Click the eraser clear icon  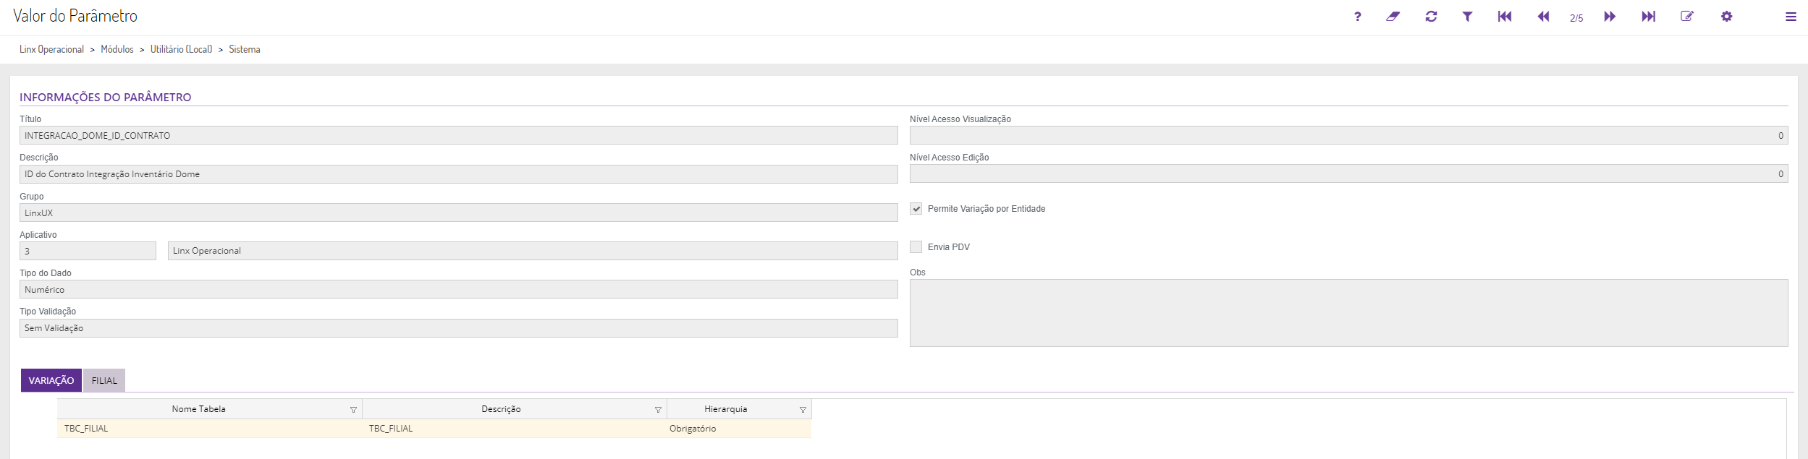tap(1393, 17)
